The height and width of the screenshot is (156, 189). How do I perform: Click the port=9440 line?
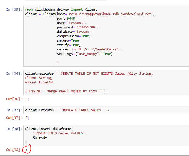click(67, 18)
